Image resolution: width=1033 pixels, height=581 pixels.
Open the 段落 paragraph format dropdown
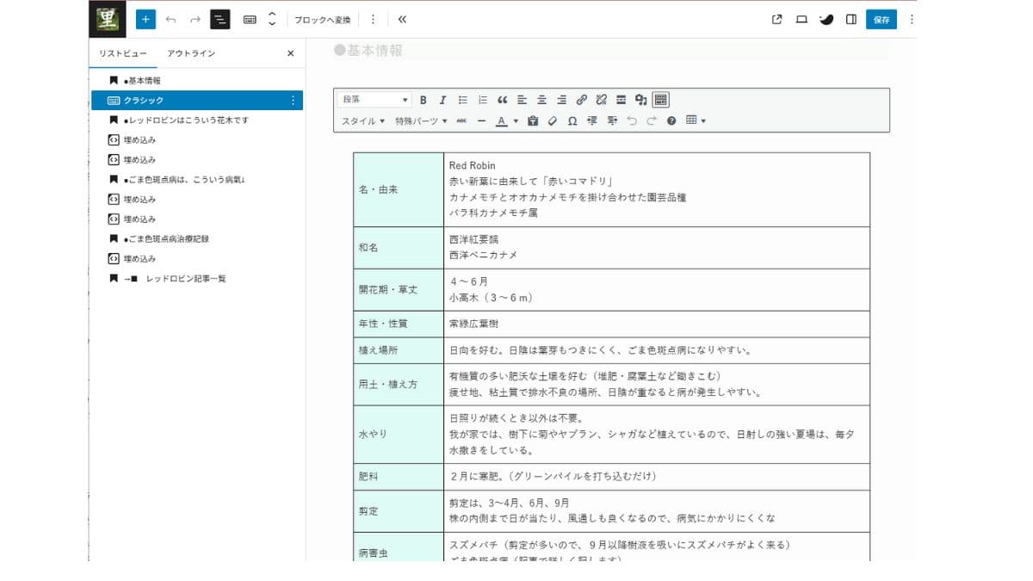(374, 100)
